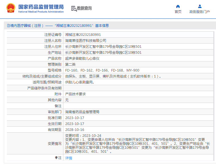216x166 pixels.
Task: Click the 政务服务门户 person icon
Action: pos(200,6)
